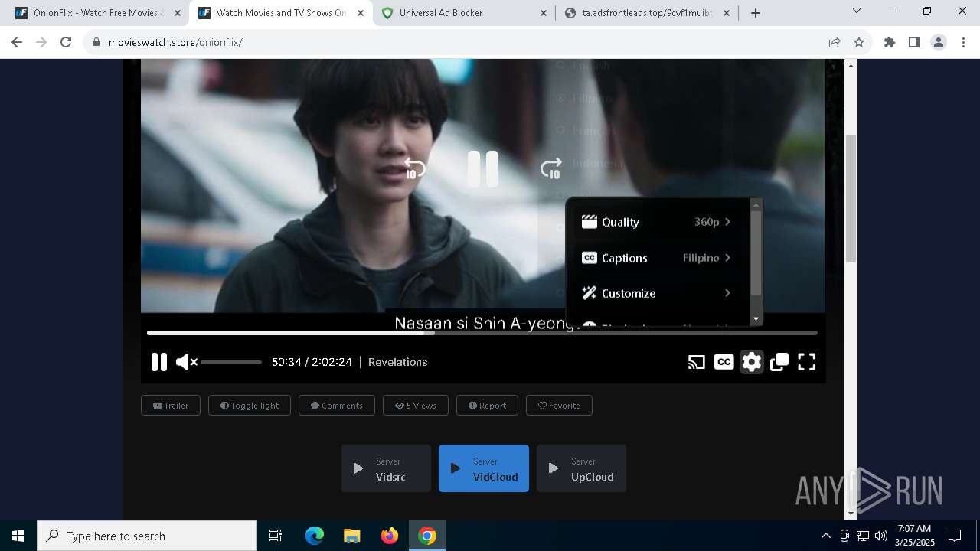
Task: Open the Captions submenu
Action: (x=656, y=258)
